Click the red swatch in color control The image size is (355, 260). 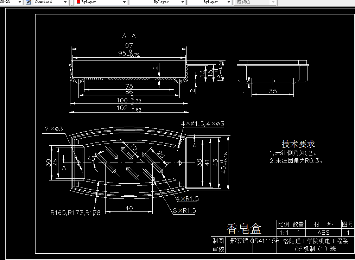[x=78, y=2]
